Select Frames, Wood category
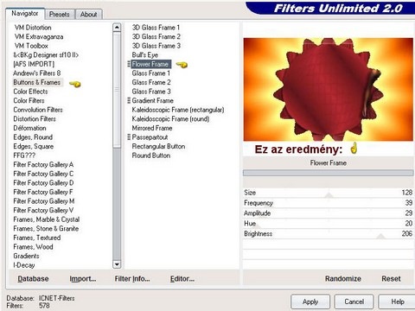Viewport: 415px width, 311px height. [x=33, y=247]
